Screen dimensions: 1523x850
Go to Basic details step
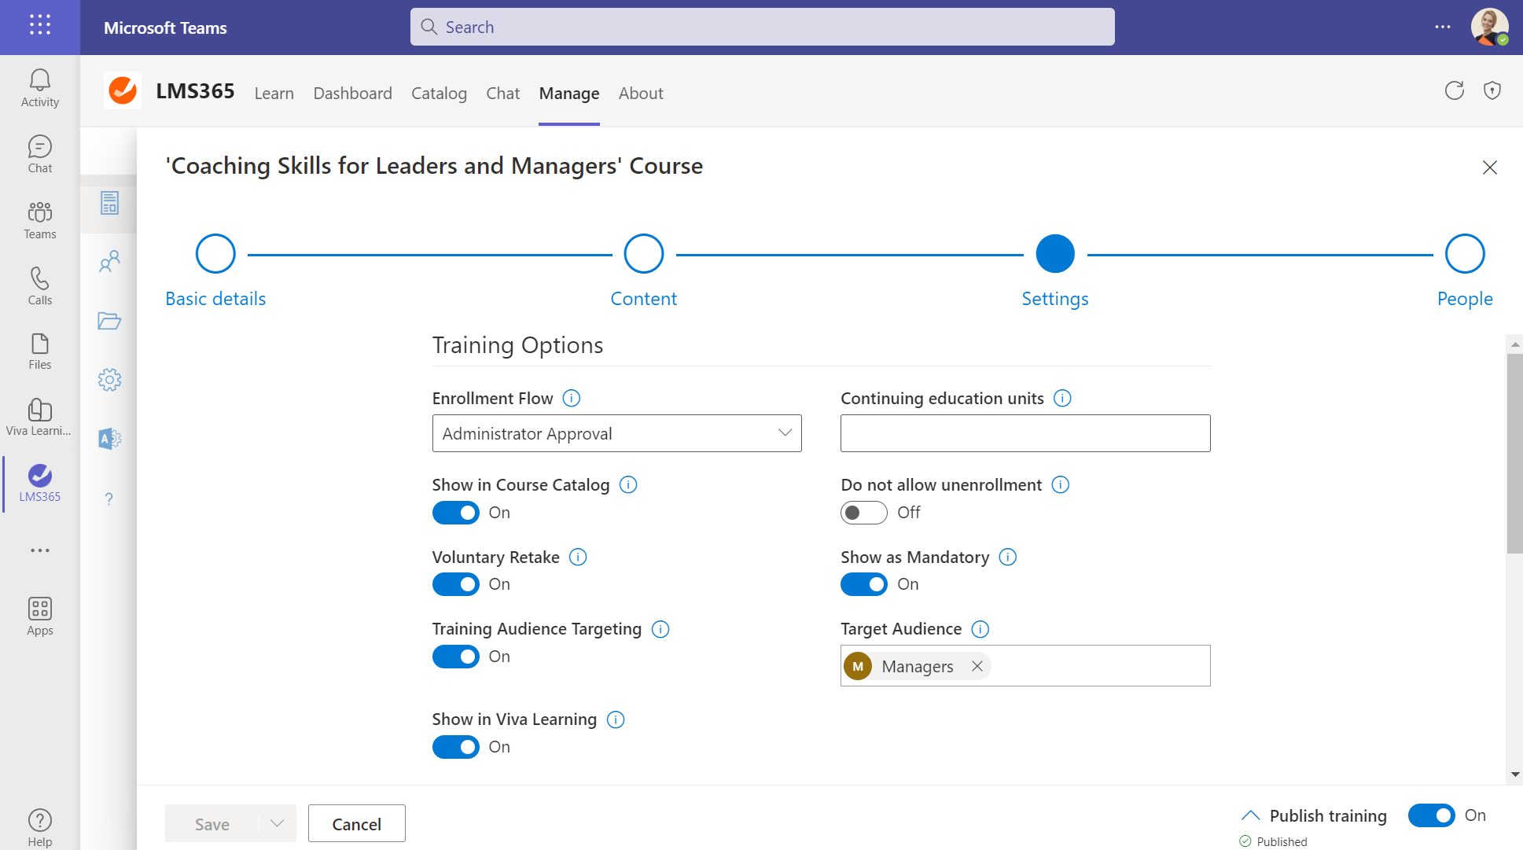pos(215,253)
